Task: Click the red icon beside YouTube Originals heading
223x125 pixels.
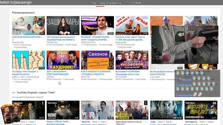Action: [x=14, y=93]
